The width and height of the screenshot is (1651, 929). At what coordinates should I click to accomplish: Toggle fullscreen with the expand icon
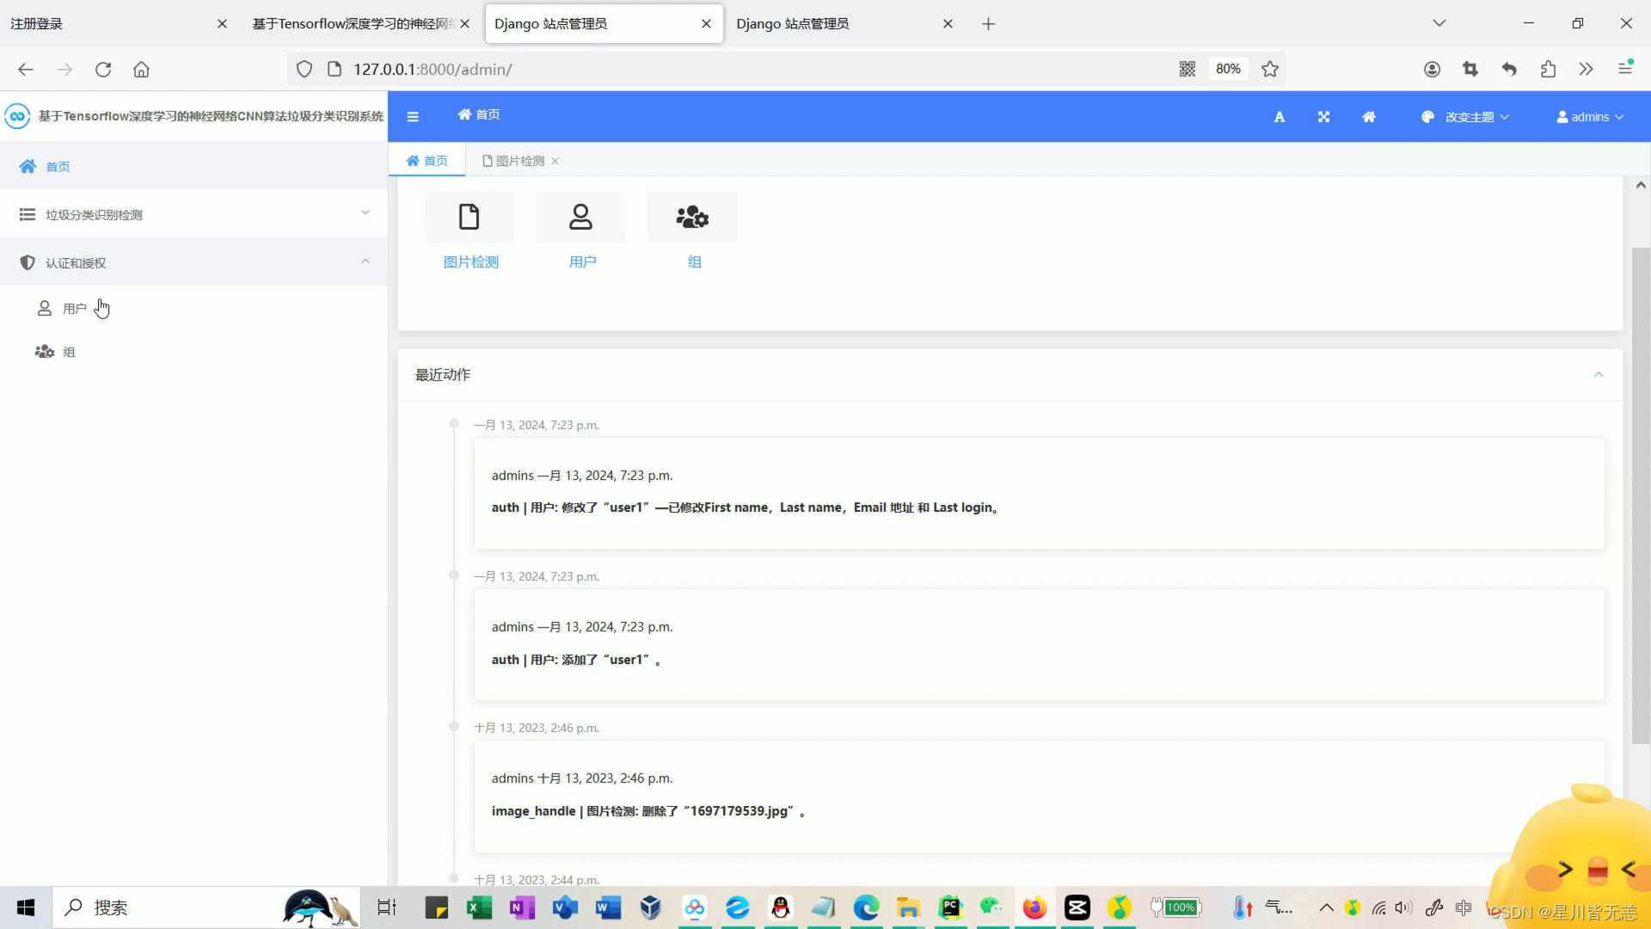[1323, 117]
